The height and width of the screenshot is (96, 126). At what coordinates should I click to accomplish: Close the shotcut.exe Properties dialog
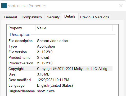pyautogui.click(x=121, y=6)
